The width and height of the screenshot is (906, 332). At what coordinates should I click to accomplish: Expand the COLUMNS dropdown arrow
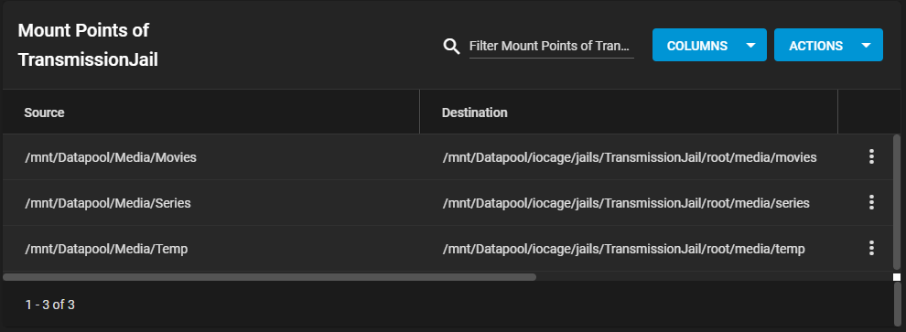pyautogui.click(x=750, y=46)
